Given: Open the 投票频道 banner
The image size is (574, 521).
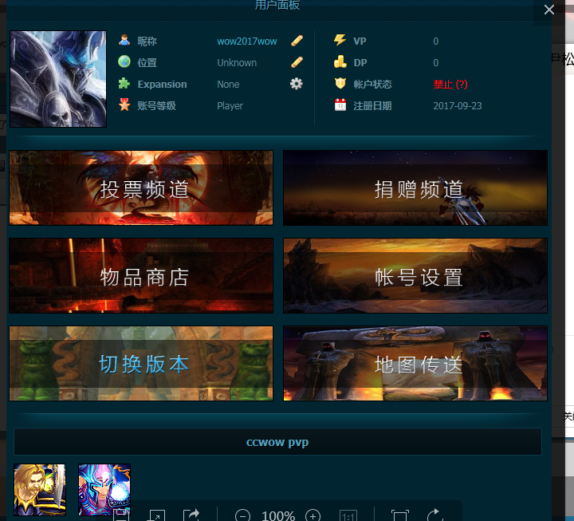Looking at the screenshot, I should tap(141, 188).
